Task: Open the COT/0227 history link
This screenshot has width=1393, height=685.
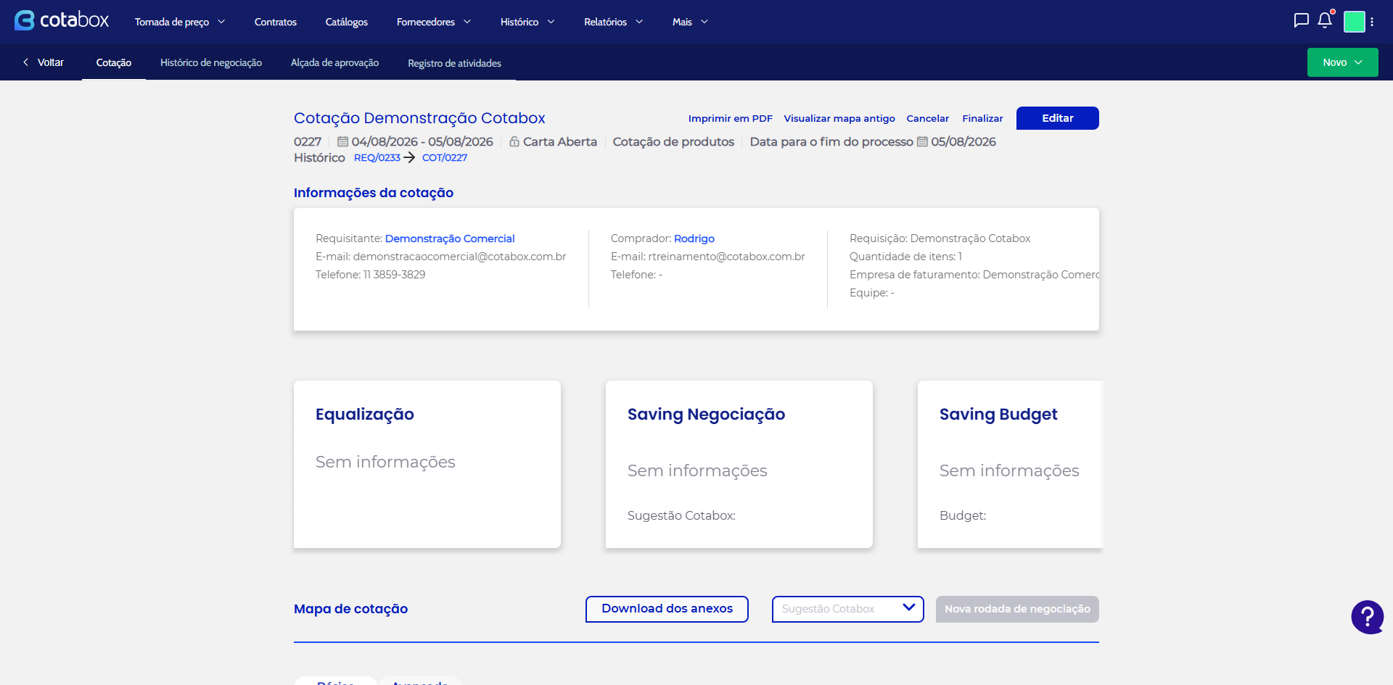Action: point(445,157)
